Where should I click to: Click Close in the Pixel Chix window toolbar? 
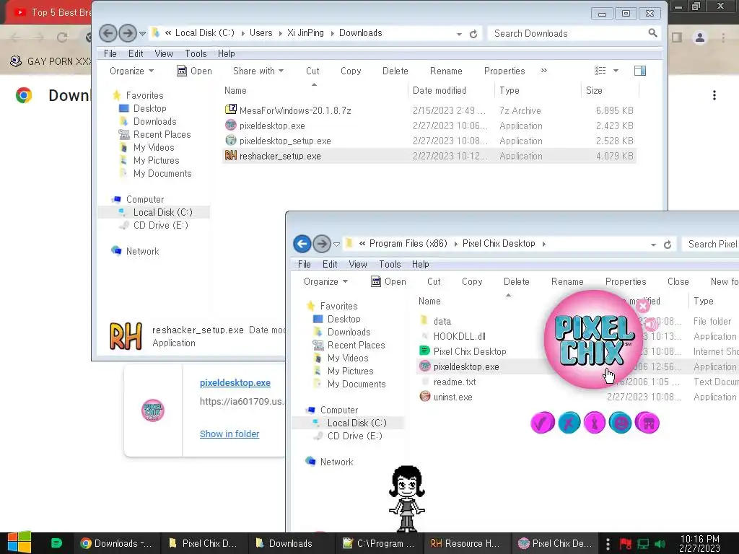coord(678,282)
